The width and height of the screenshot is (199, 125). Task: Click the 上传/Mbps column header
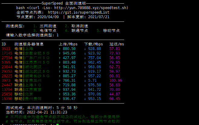tap(68, 44)
